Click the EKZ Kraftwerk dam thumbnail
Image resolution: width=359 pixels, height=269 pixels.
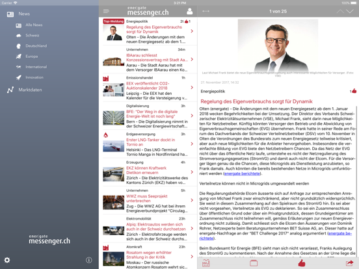point(114,174)
